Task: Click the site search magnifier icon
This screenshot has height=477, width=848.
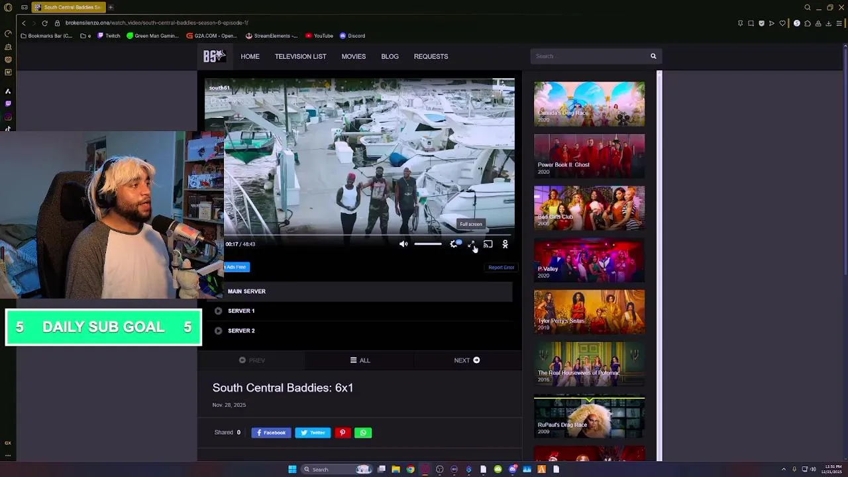Action: (653, 56)
